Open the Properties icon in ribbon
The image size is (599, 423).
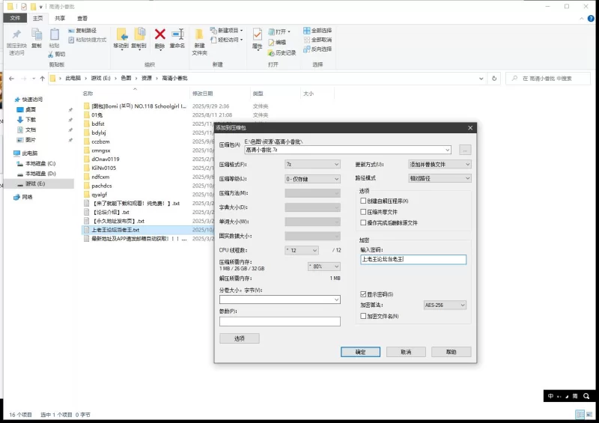click(257, 34)
